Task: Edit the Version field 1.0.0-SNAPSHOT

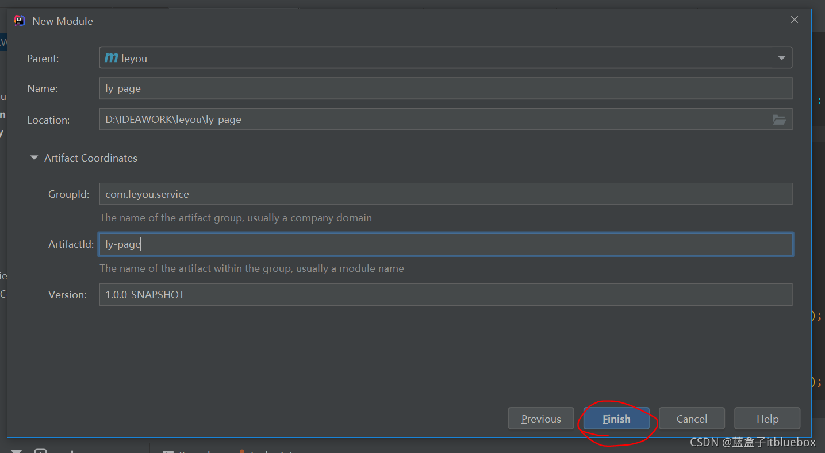Action: pyautogui.click(x=446, y=294)
